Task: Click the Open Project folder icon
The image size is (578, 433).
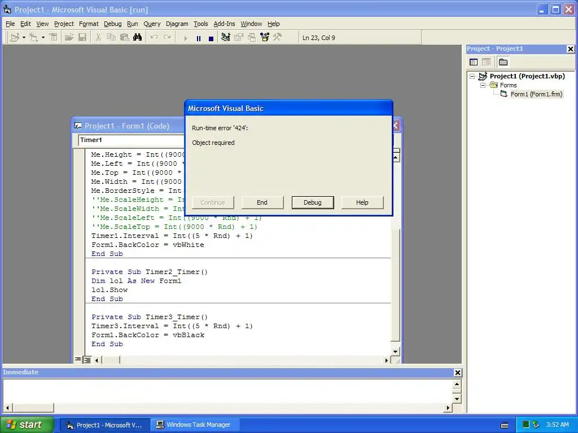Action: click(69, 38)
